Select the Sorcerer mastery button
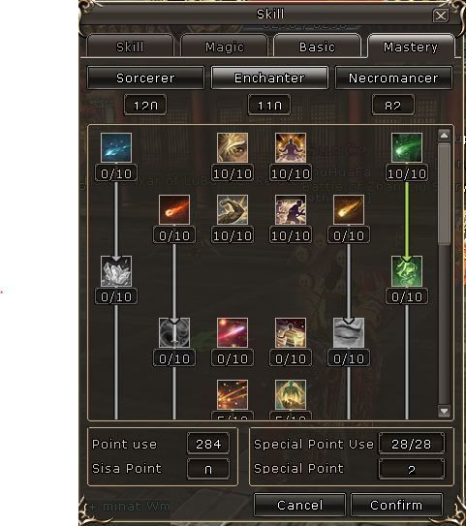This screenshot has width=466, height=526. [145, 77]
